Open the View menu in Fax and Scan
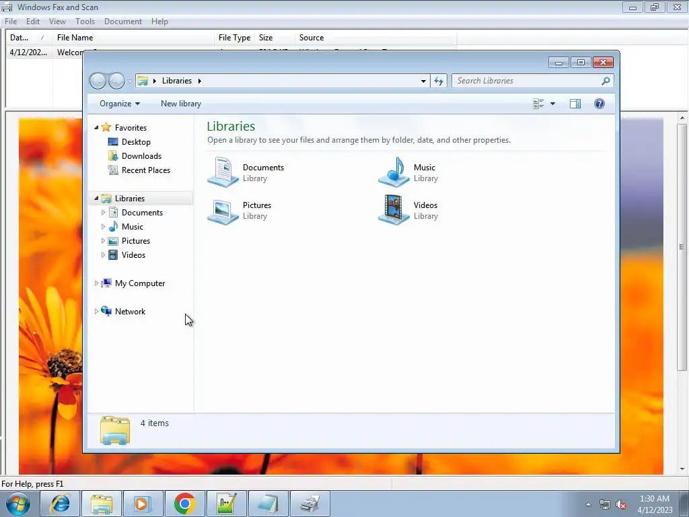The height and width of the screenshot is (517, 689). 57,22
